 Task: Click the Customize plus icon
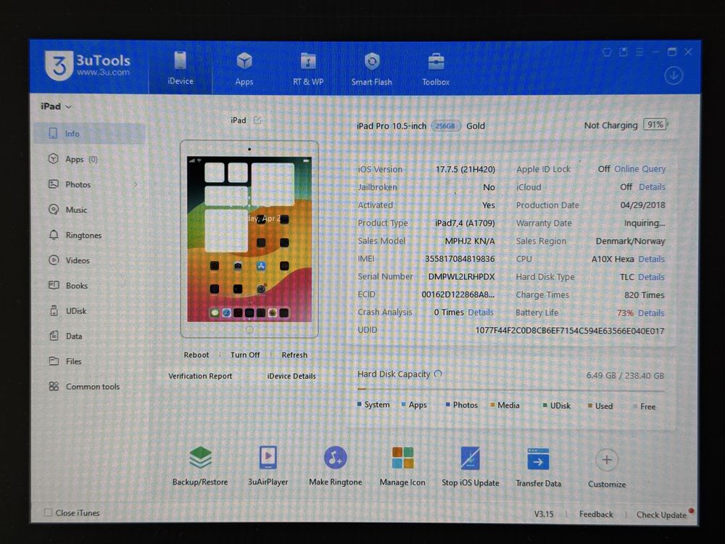[x=607, y=460]
